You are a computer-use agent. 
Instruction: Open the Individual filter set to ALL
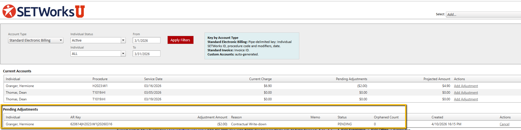(x=98, y=54)
